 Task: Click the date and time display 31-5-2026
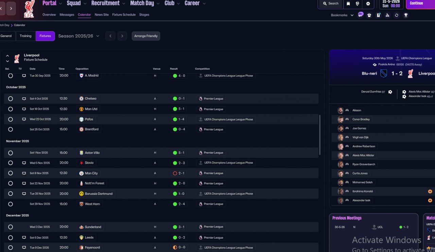point(391,4)
